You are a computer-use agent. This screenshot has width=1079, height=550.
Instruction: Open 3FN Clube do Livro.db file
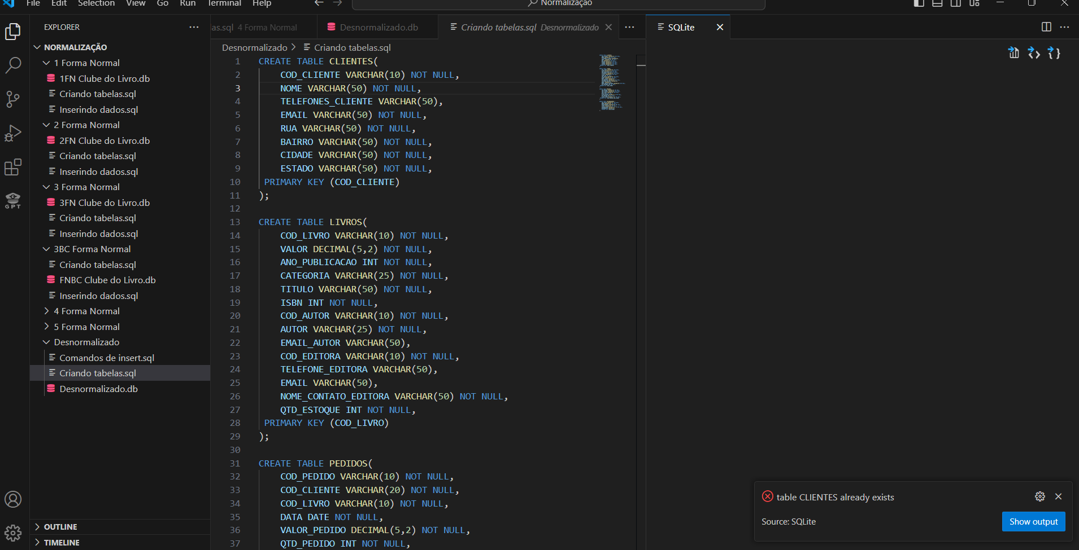[x=120, y=203]
